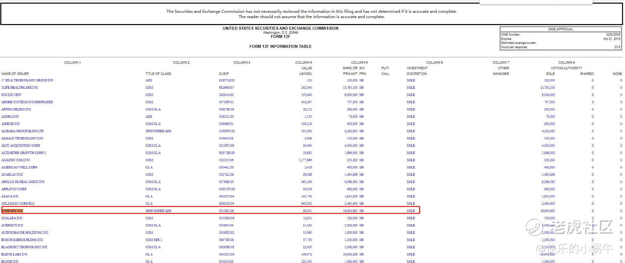Image resolution: width=625 pixels, height=263 pixels.
Task: Click the 17 ED & TECHNOLOGY GROUP INC issuer name
Action: pos(27,80)
